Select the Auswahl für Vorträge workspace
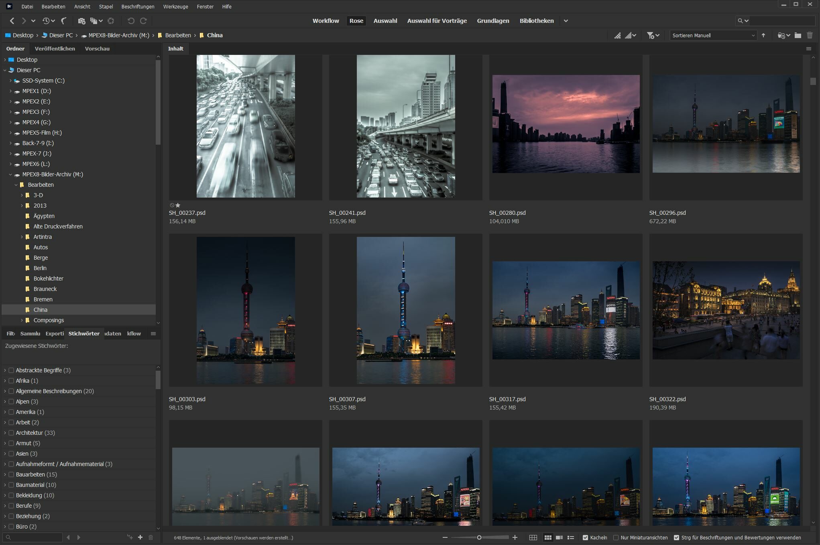The height and width of the screenshot is (545, 820). pos(437,21)
